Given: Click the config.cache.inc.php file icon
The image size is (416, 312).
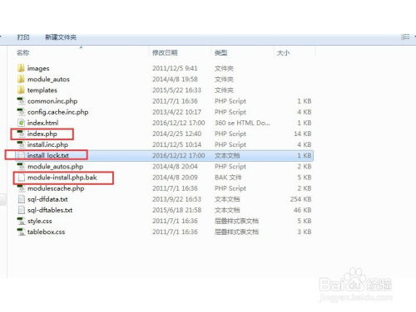Looking at the screenshot, I should pos(21,112).
